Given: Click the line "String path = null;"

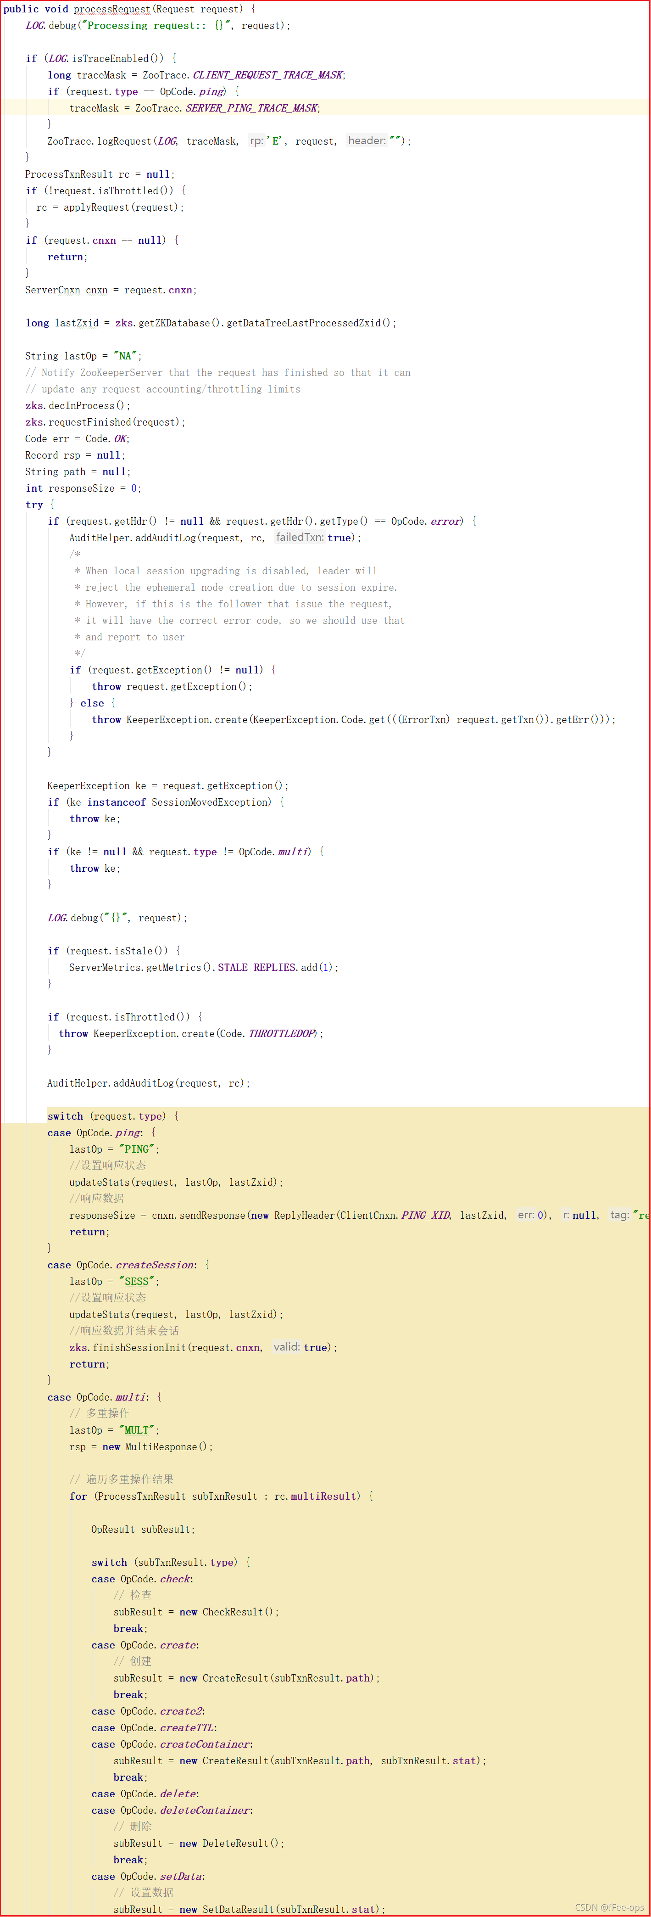Looking at the screenshot, I should tap(78, 472).
